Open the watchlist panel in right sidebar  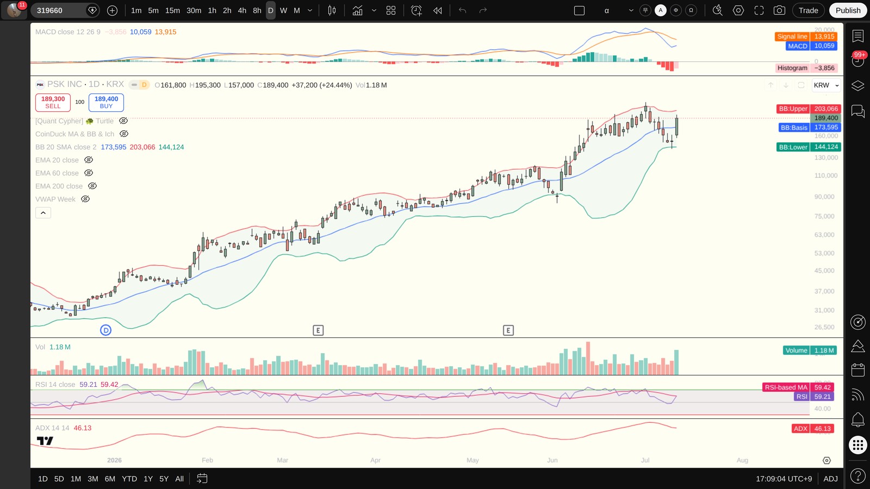tap(858, 36)
